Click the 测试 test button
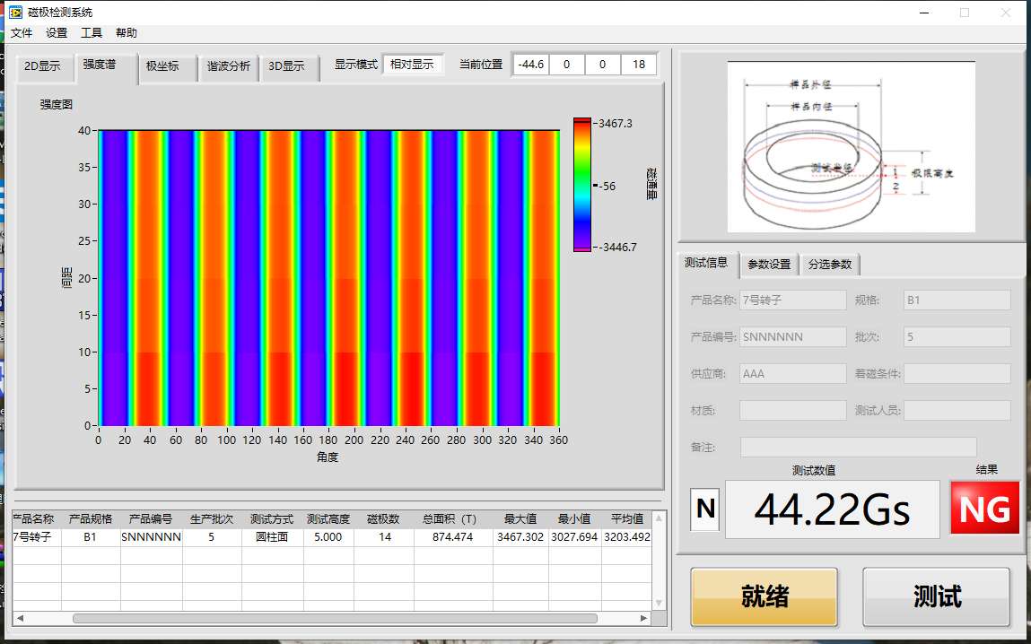1031x644 pixels. [x=936, y=596]
